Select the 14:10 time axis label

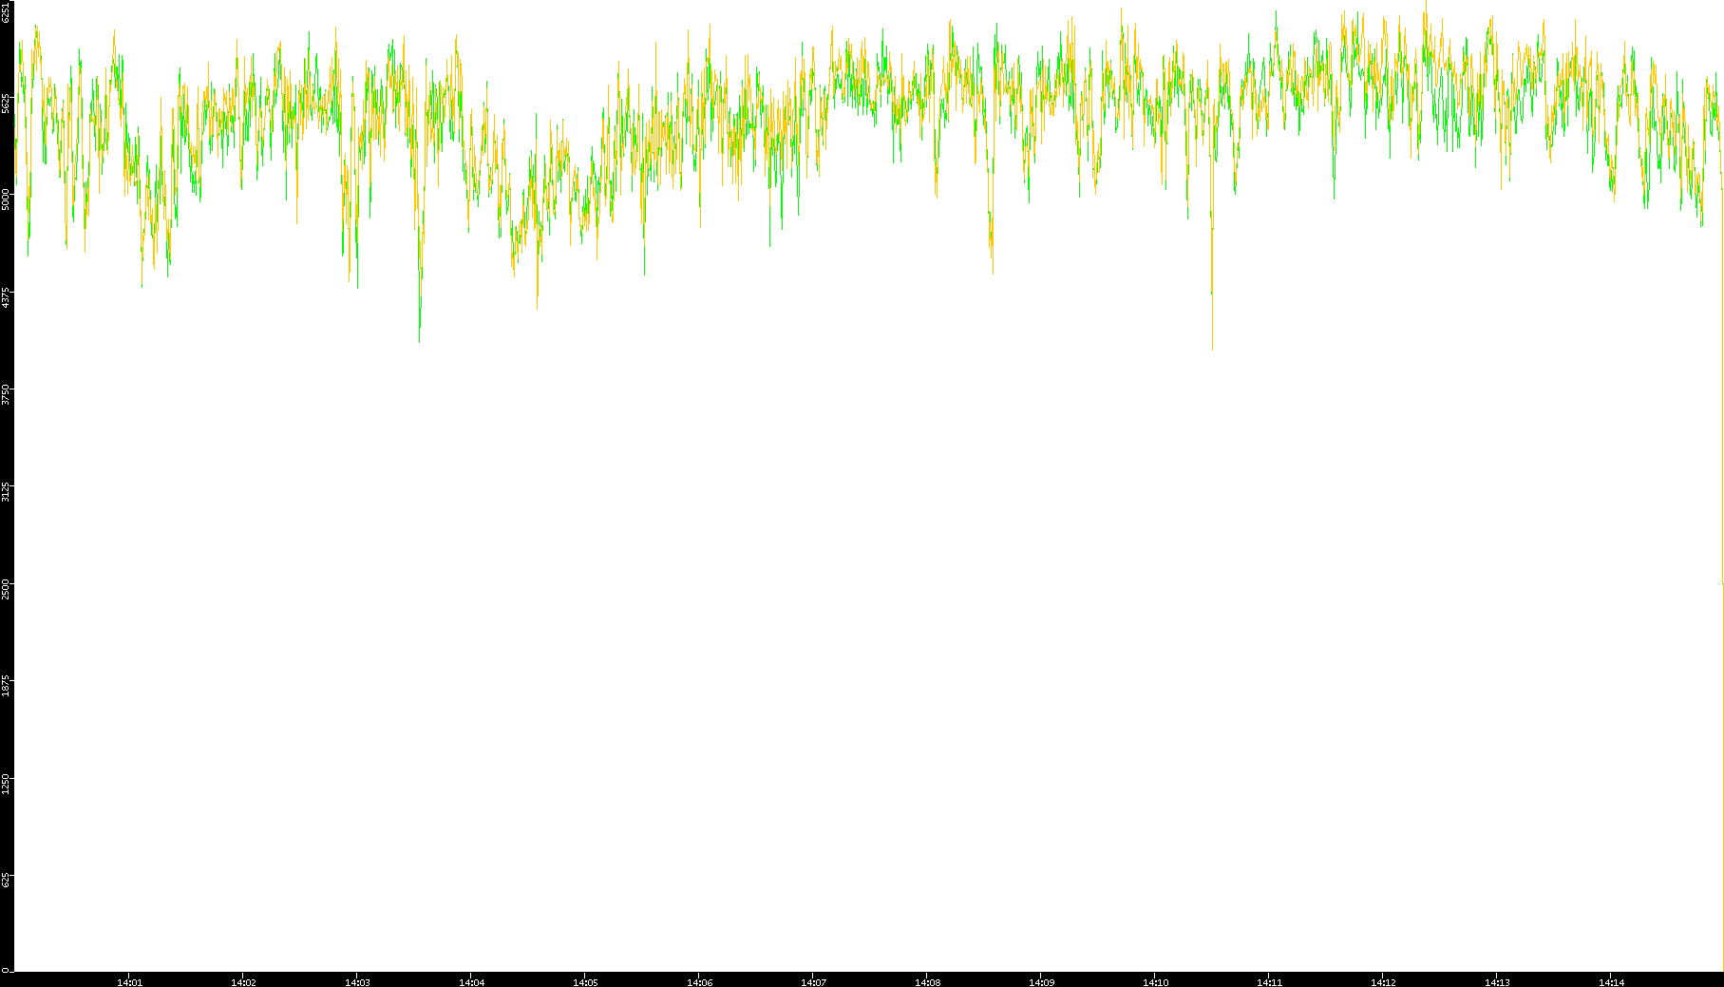coord(1155,982)
